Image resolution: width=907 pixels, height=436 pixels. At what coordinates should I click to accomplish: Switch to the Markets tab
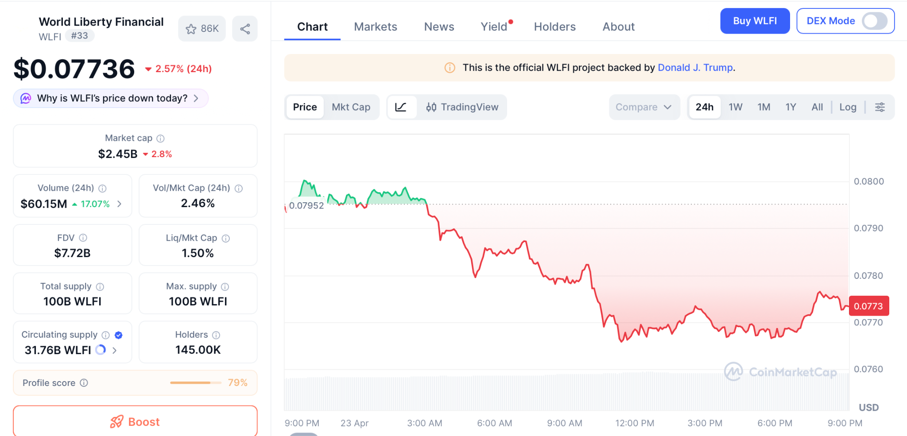click(375, 27)
